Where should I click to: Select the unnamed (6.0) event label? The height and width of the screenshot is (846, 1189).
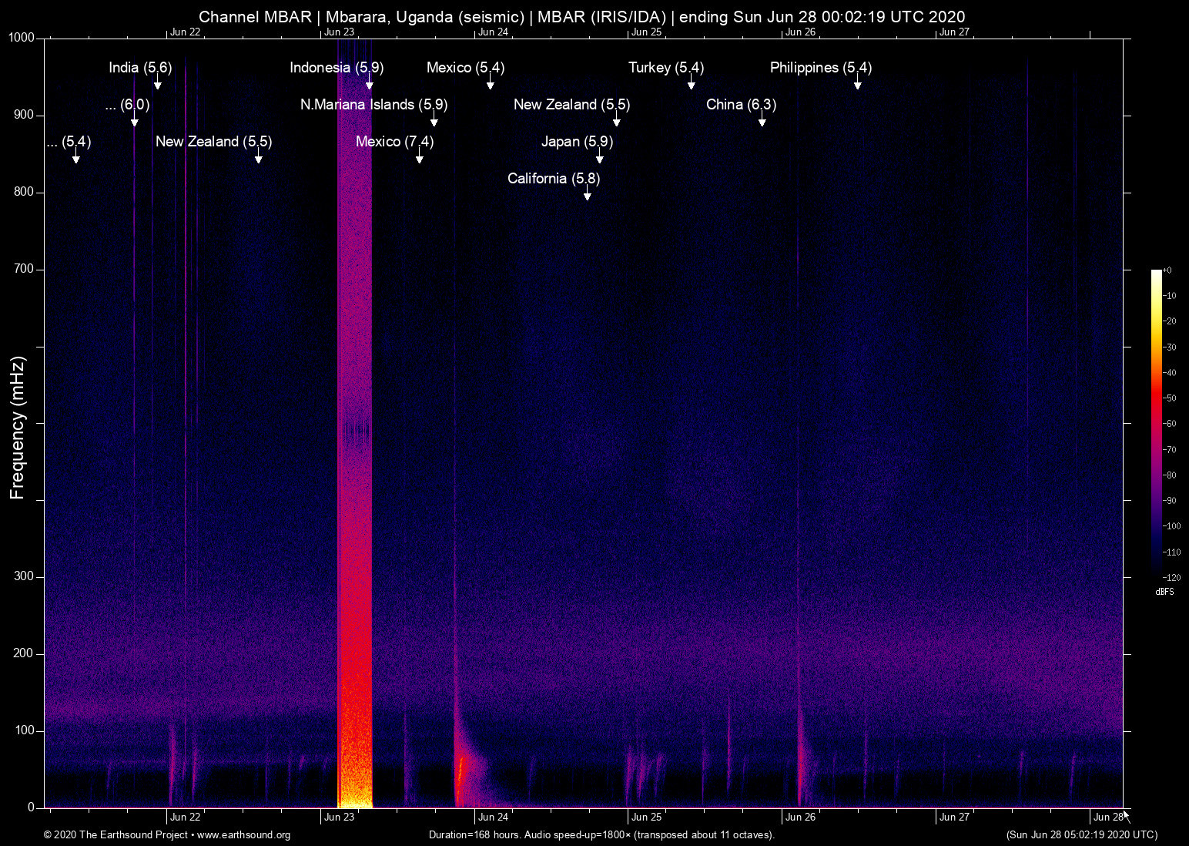[x=127, y=105]
